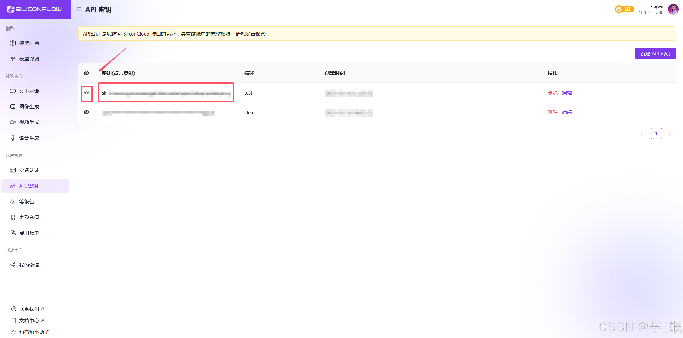Click the 创建时间 column header
The width and height of the screenshot is (683, 338).
coord(335,73)
